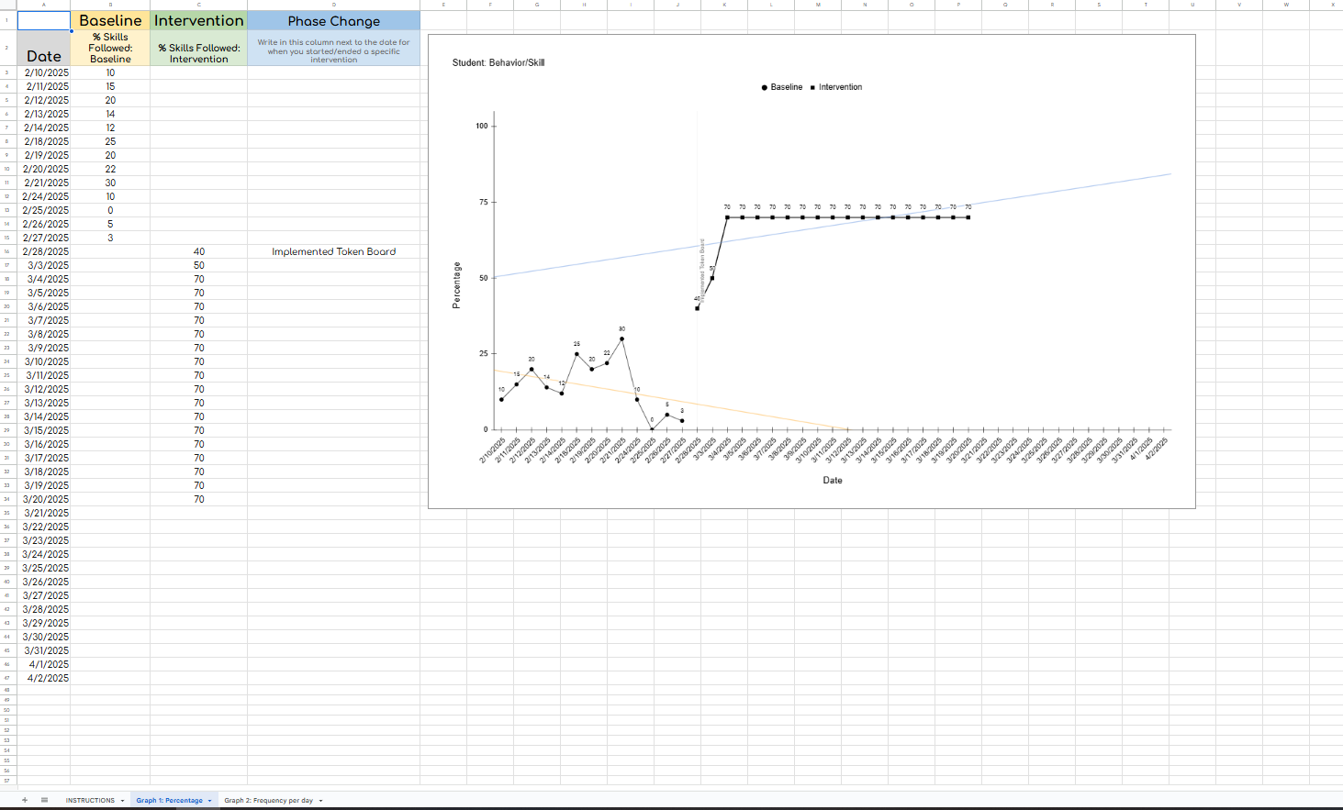Switch to the INSTRUCTIONS sheet tab
This screenshot has width=1343, height=810.
click(90, 800)
